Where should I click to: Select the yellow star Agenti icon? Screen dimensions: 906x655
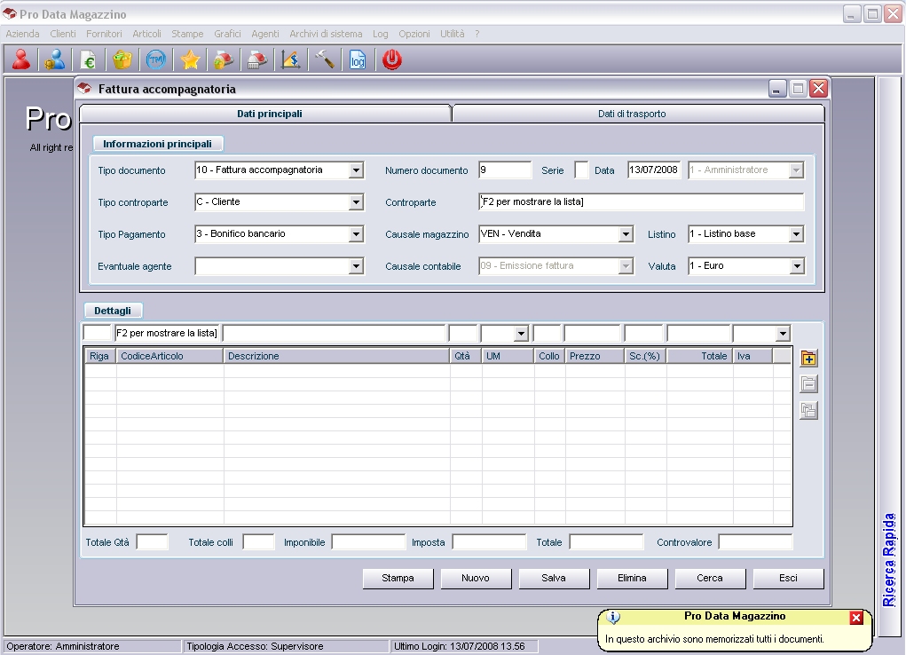tap(189, 60)
